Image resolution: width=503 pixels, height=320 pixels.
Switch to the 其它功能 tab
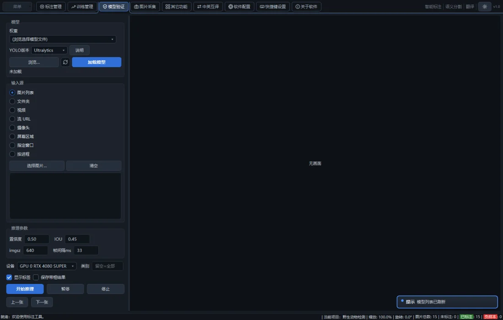click(177, 7)
